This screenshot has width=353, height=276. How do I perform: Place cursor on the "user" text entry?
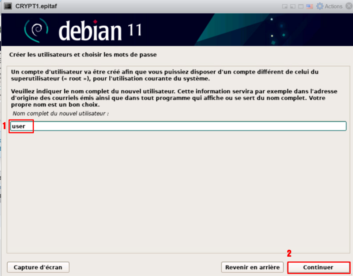18,126
